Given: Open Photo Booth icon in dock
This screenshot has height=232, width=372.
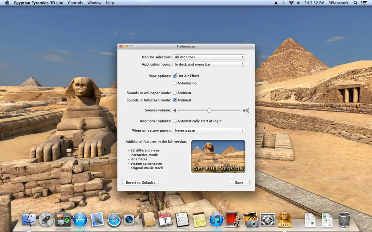Looking at the screenshot, I should tap(233, 220).
